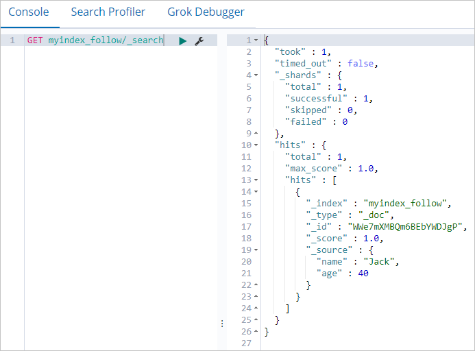Click the document id WWe7mXMBQm6BEbYWDJgP
Viewport: 475px width, 351px height.
(405, 226)
